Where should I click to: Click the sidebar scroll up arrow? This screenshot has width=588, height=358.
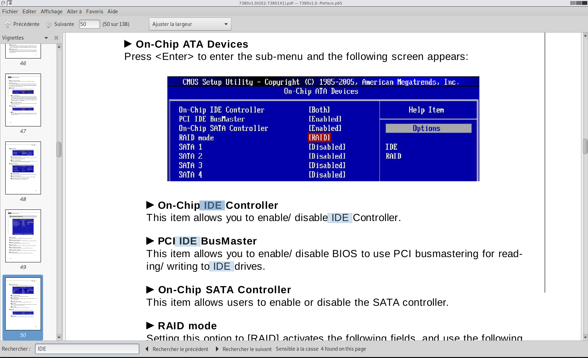[x=59, y=47]
